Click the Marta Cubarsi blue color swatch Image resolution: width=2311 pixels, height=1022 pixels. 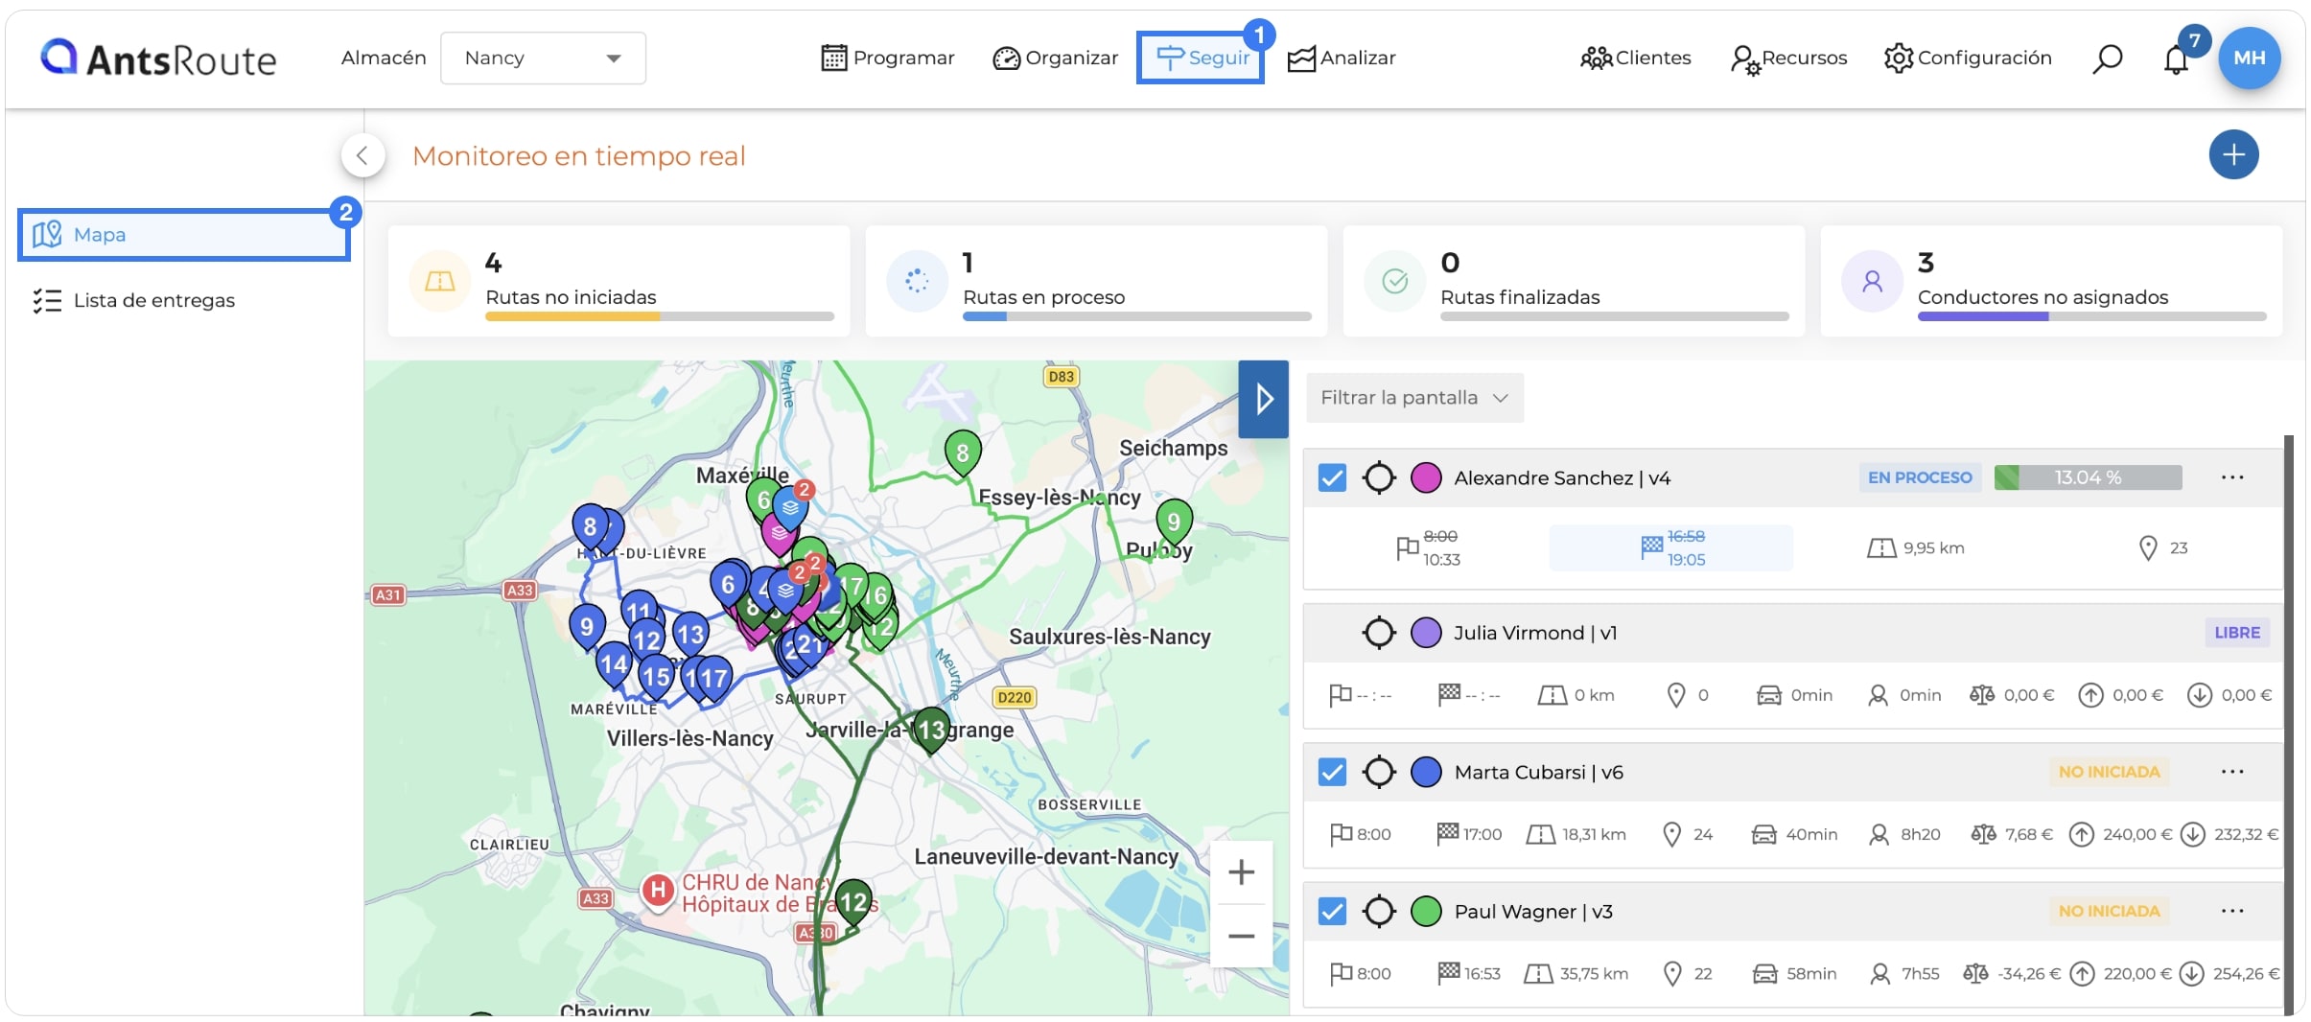1426,772
